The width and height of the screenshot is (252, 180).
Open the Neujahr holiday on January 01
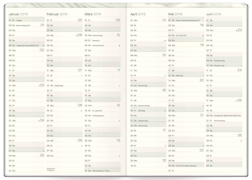click(x=19, y=20)
